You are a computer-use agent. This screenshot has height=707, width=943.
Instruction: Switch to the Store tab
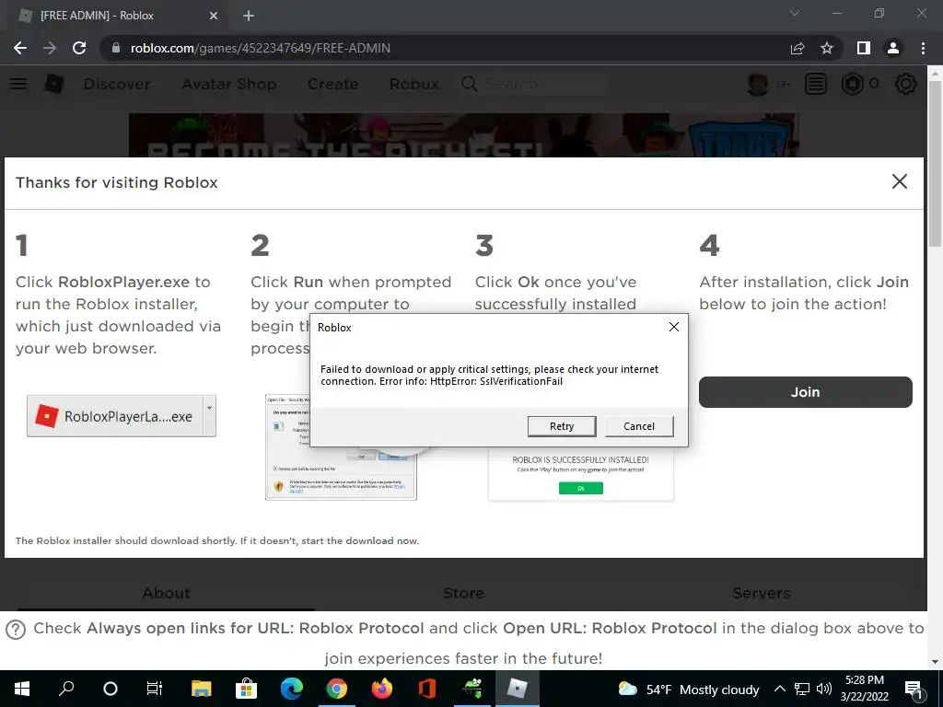tap(464, 594)
